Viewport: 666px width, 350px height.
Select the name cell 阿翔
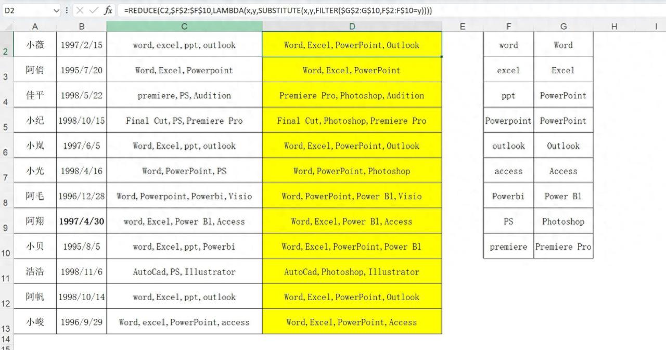point(35,222)
